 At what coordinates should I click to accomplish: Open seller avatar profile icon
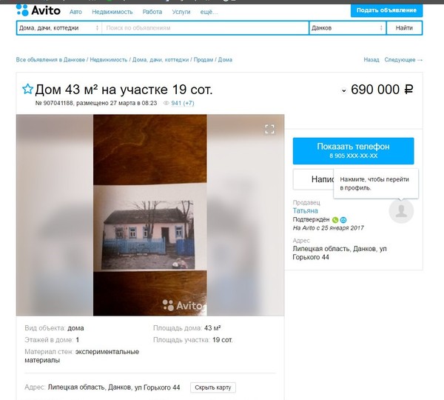click(401, 211)
